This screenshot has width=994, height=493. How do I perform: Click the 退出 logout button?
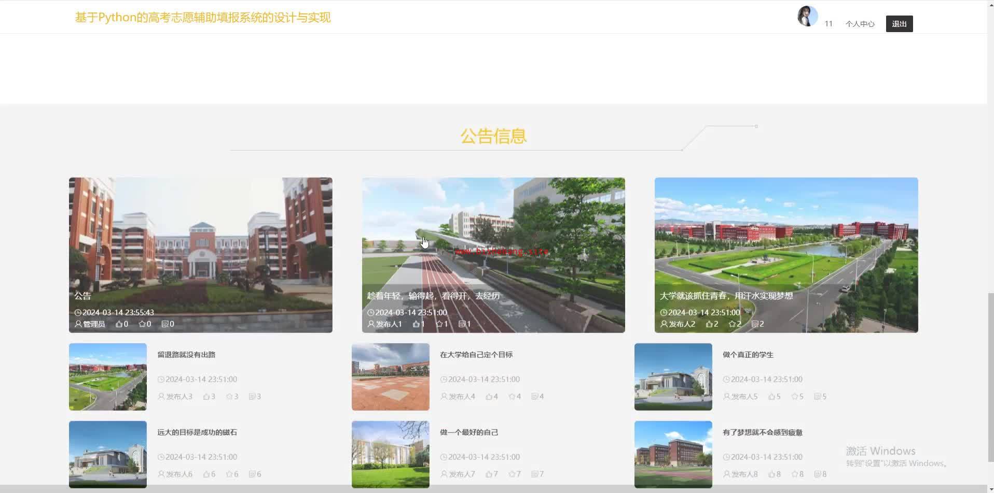(899, 24)
